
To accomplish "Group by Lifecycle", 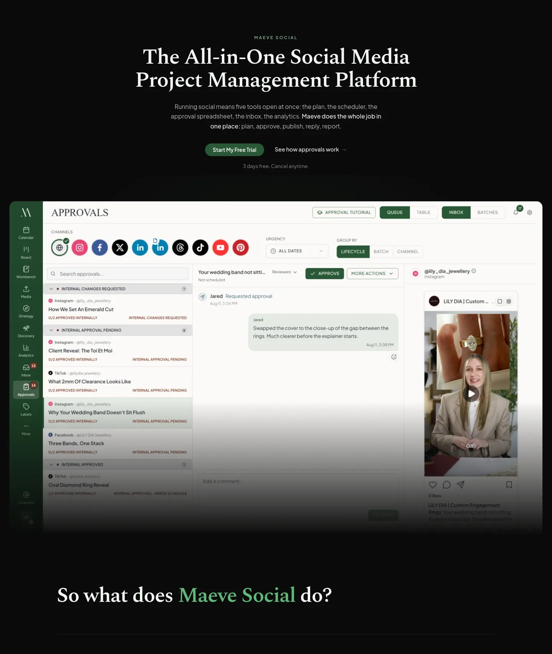I will pyautogui.click(x=353, y=252).
